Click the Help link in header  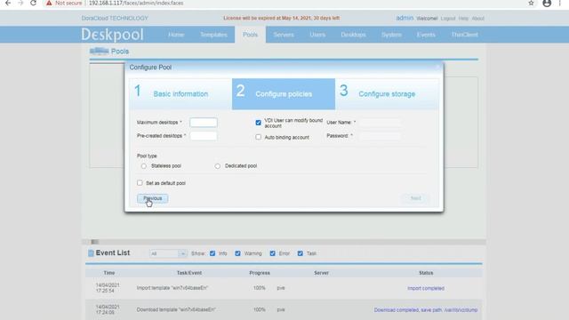tap(463, 18)
